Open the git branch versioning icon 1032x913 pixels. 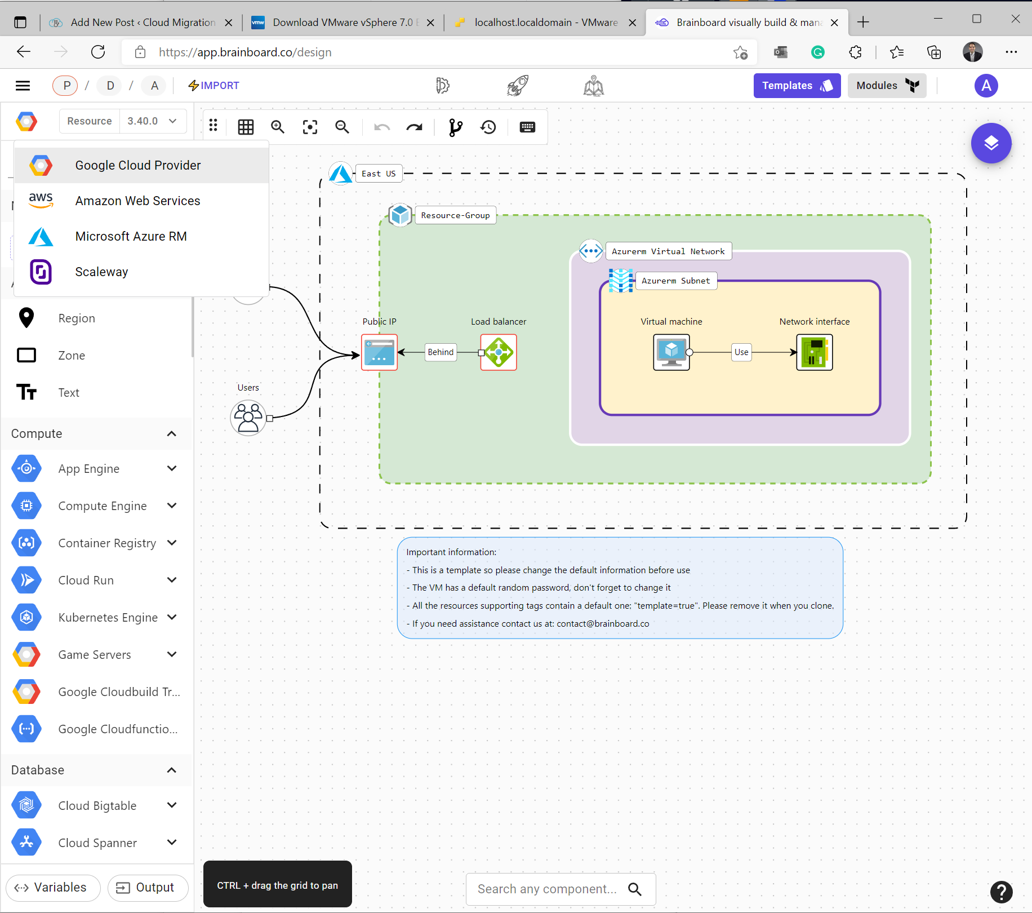[456, 127]
